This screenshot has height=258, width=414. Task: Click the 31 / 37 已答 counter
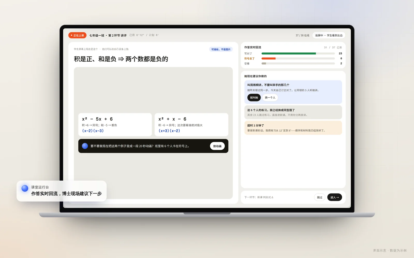(333, 47)
